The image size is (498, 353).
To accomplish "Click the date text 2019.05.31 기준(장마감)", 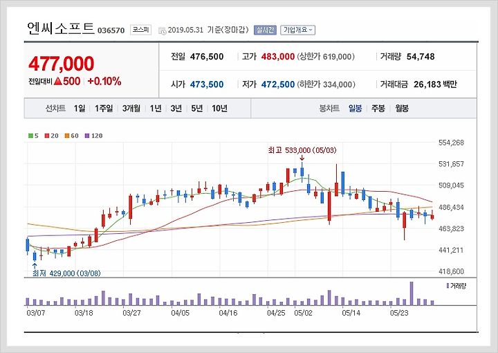I will point(208,30).
